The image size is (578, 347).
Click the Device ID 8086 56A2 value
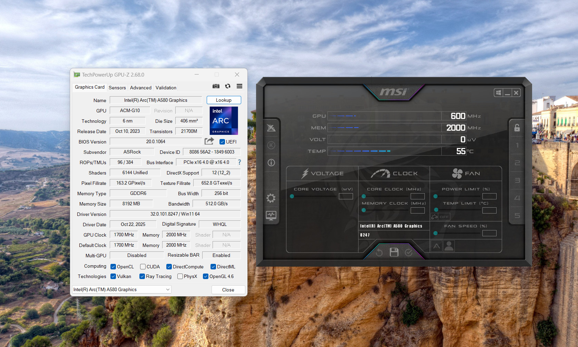pyautogui.click(x=212, y=152)
